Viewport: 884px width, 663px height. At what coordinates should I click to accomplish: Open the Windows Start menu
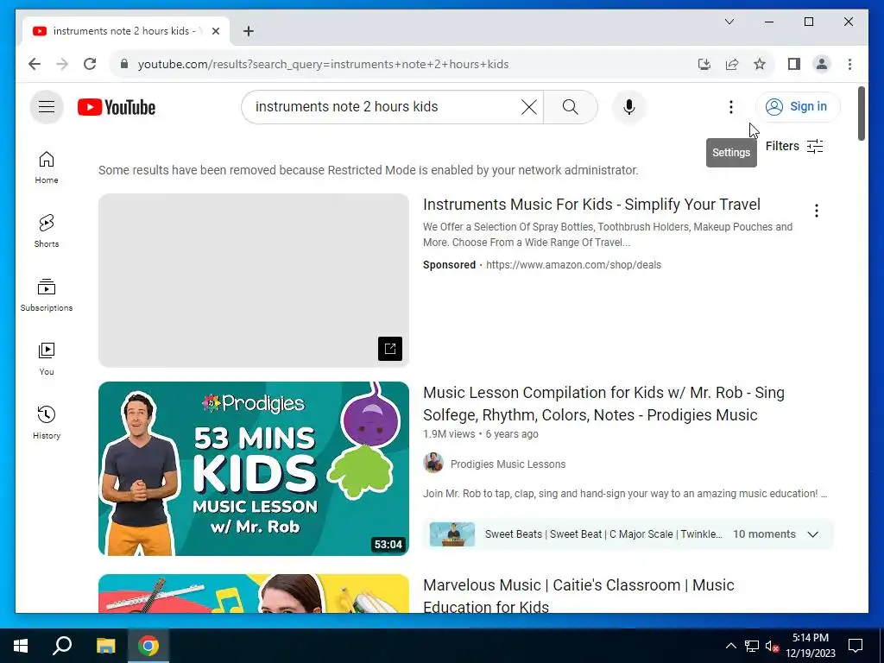pyautogui.click(x=21, y=646)
